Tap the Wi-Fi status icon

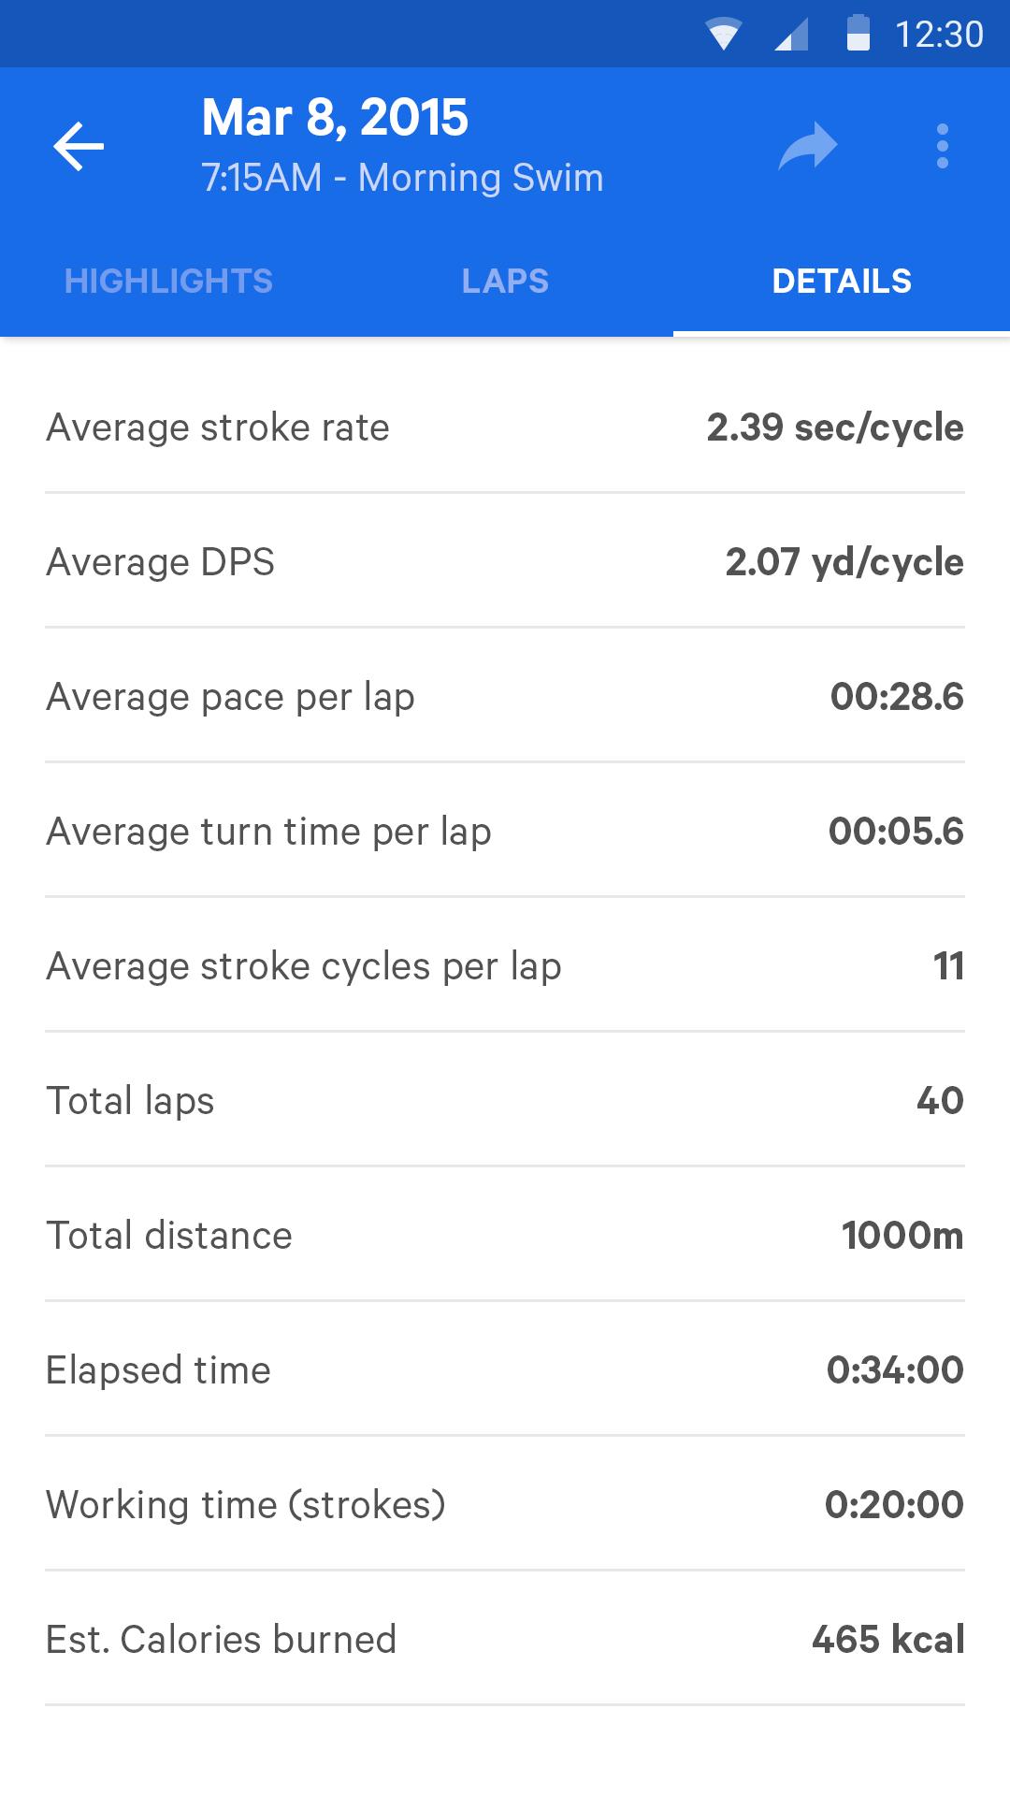pos(723,35)
